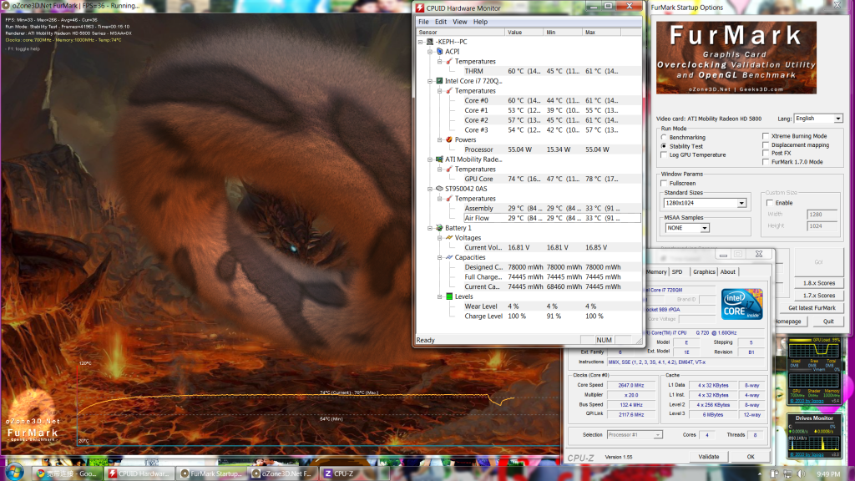Enable Displacement mapping checkbox
Viewport: 855px width, 481px height.
point(766,145)
